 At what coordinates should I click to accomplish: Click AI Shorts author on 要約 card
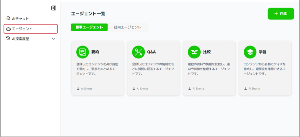pos(86,88)
